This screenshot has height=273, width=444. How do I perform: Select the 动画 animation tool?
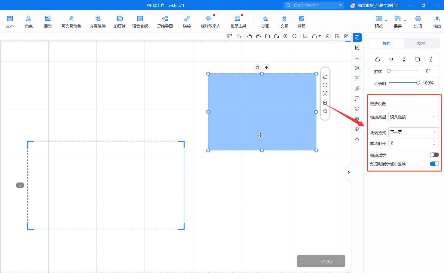click(x=265, y=22)
